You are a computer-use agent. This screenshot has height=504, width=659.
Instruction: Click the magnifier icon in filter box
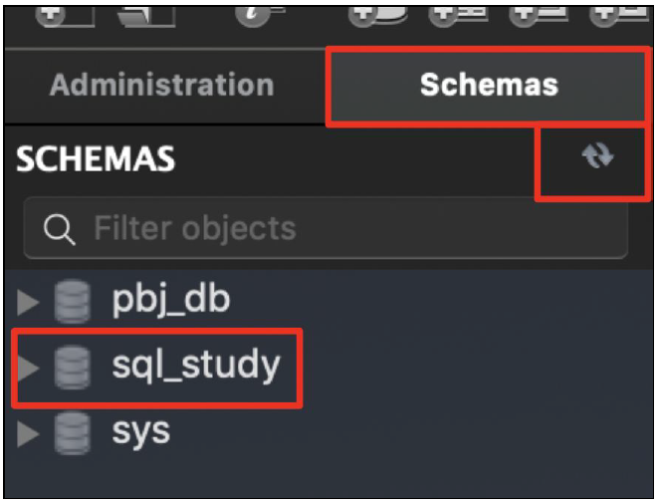(x=60, y=229)
